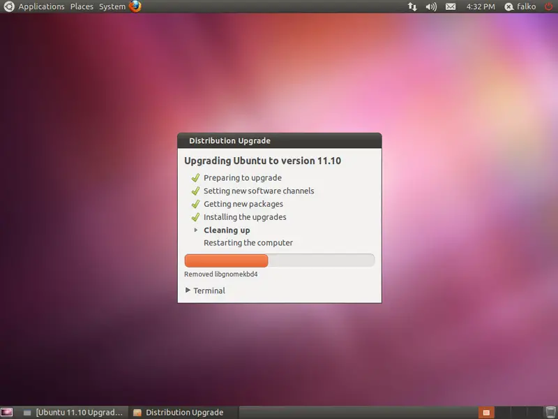Click 'Upgrading Ubuntu to version 11.10' heading
The height and width of the screenshot is (419, 558).
(262, 161)
